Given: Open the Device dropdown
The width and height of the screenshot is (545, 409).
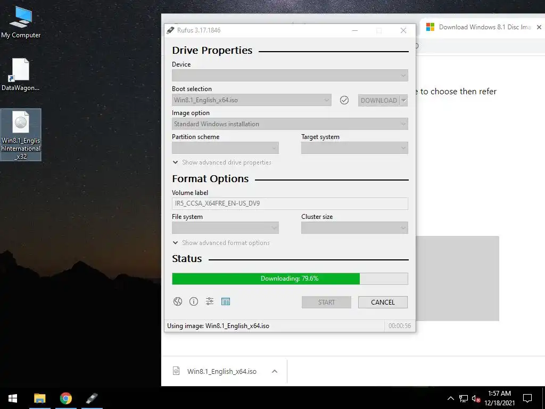Looking at the screenshot, I should pos(290,76).
